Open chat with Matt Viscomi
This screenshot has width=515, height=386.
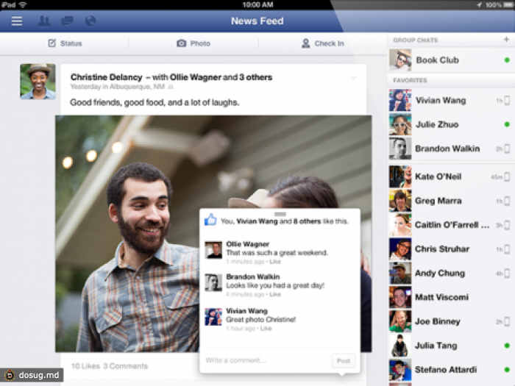(450, 297)
